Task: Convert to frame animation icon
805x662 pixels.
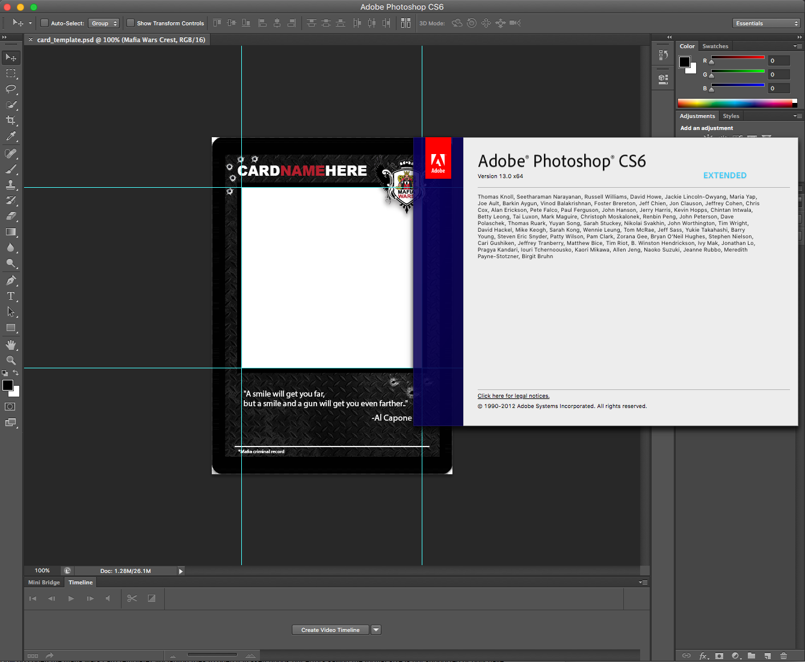Action: click(32, 655)
